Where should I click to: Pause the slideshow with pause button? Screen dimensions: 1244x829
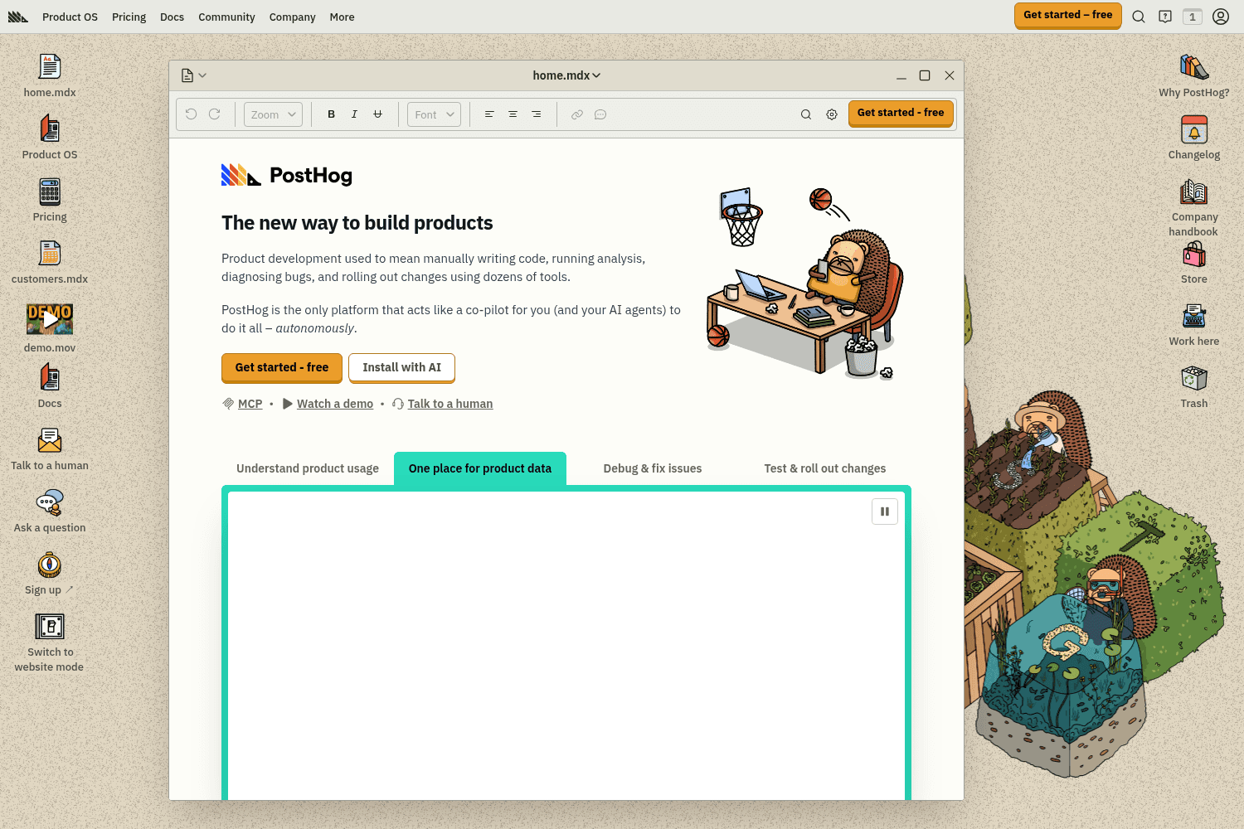(x=885, y=511)
